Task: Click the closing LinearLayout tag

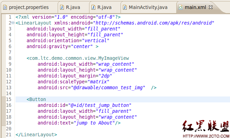Action: (x=36, y=135)
